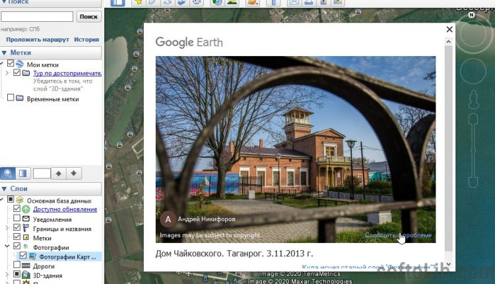Click author name Андрей Никифоров

coord(207,219)
